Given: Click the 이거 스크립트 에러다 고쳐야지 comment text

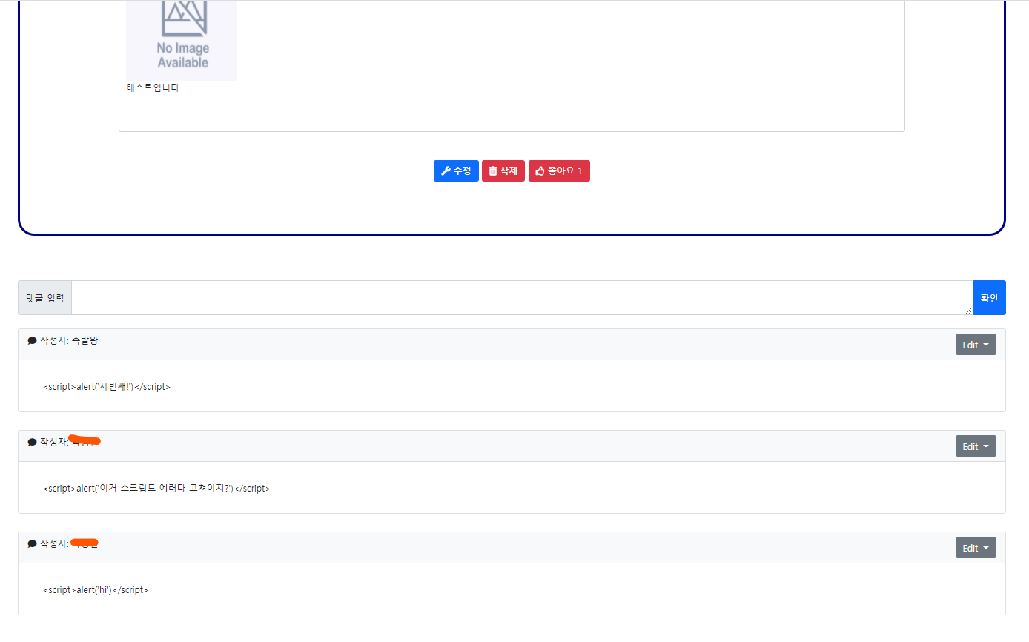Looking at the screenshot, I should (156, 489).
